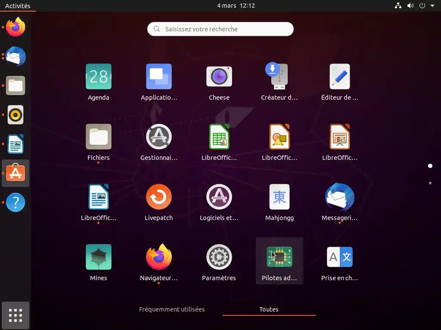Select the Toutes tab
Viewport: 441px width, 330px height.
tap(269, 309)
